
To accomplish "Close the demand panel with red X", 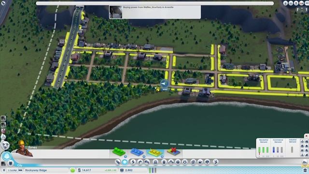I will [307, 136].
